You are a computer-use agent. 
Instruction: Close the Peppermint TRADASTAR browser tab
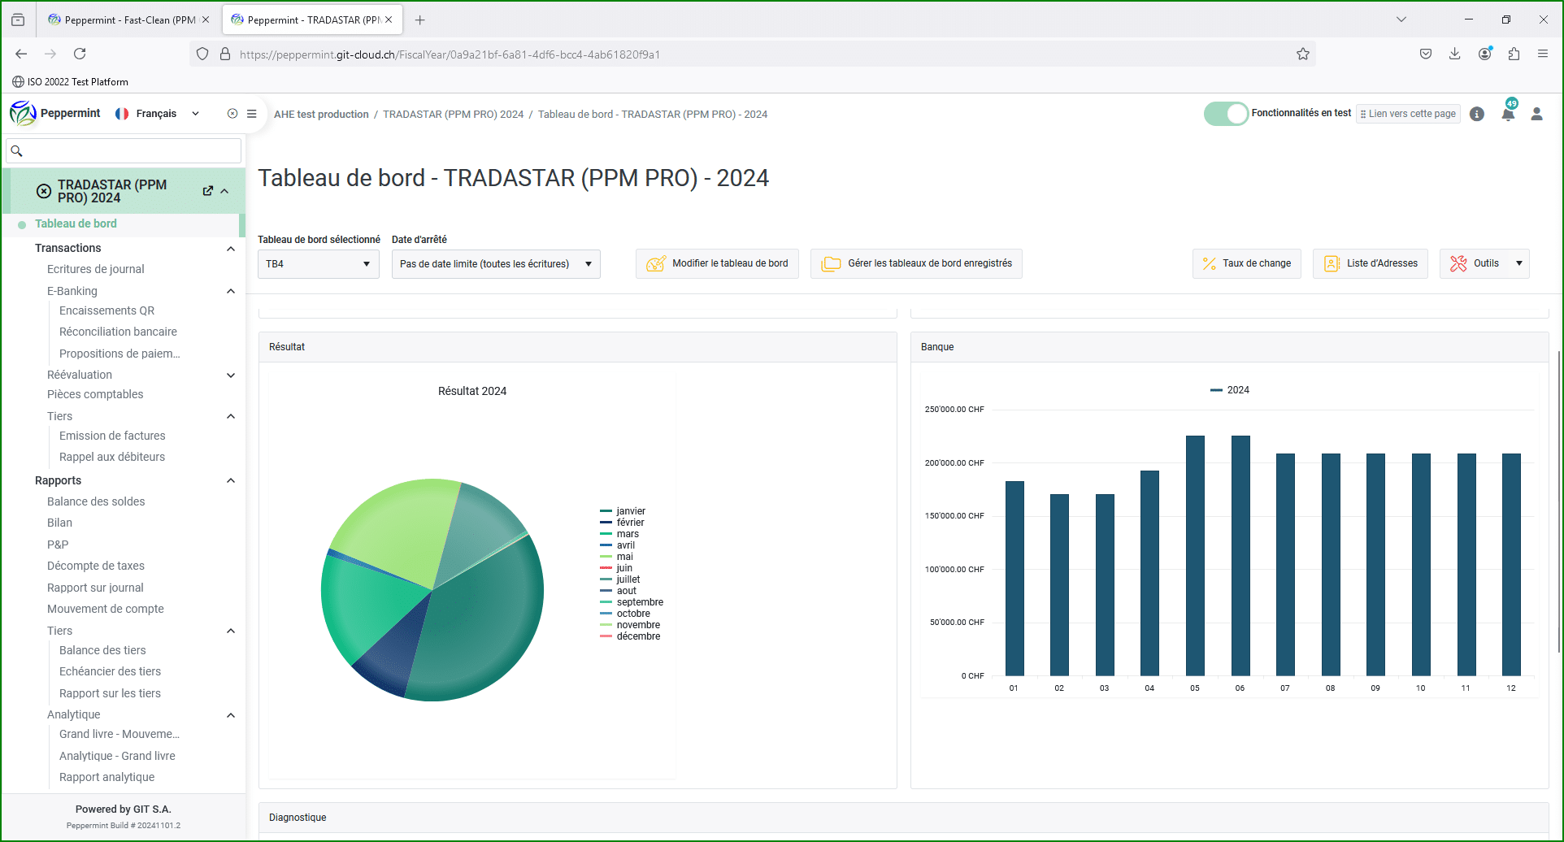(x=389, y=20)
